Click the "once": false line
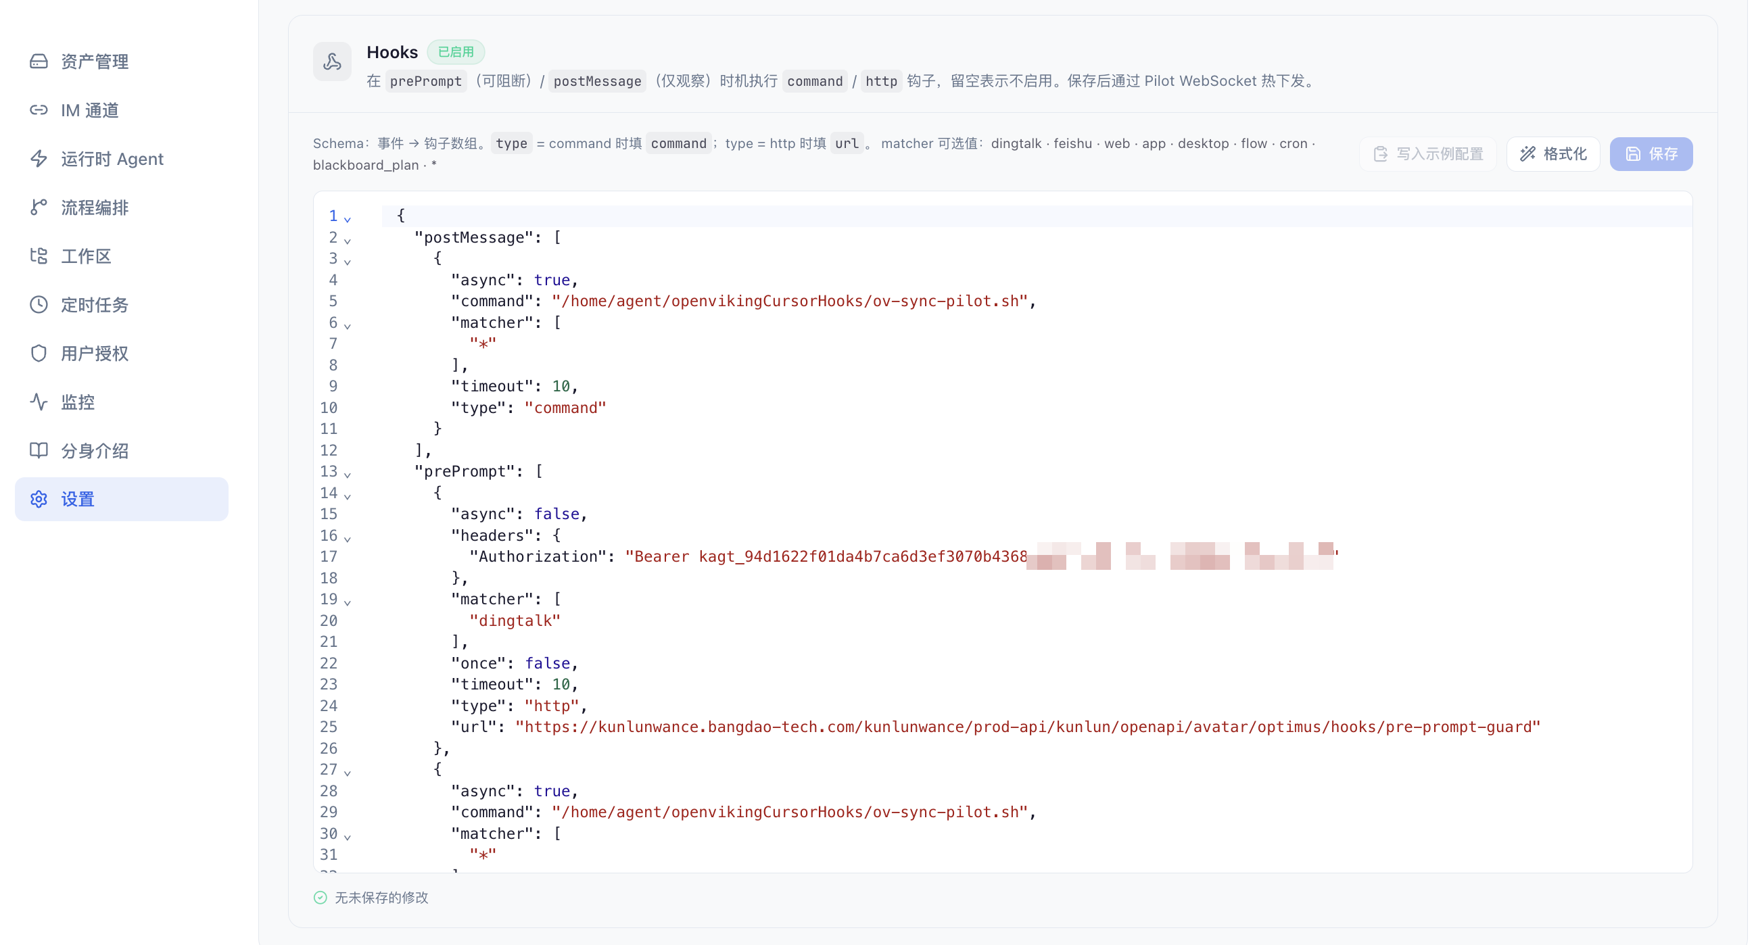The width and height of the screenshot is (1754, 945). coord(515,662)
